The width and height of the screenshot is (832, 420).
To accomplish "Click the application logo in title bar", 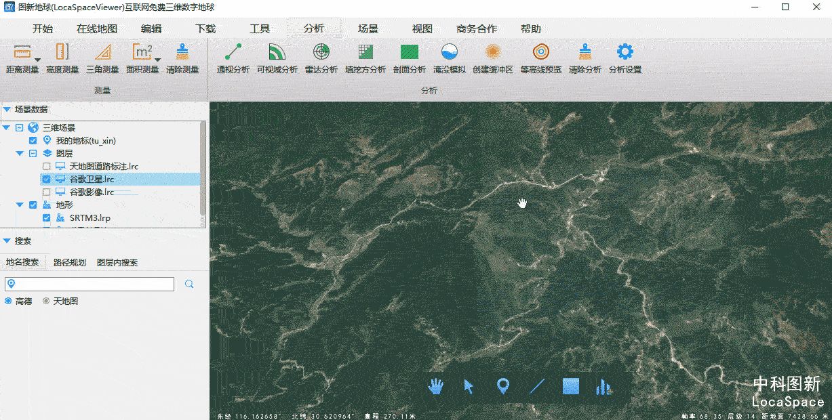I will [x=9, y=7].
